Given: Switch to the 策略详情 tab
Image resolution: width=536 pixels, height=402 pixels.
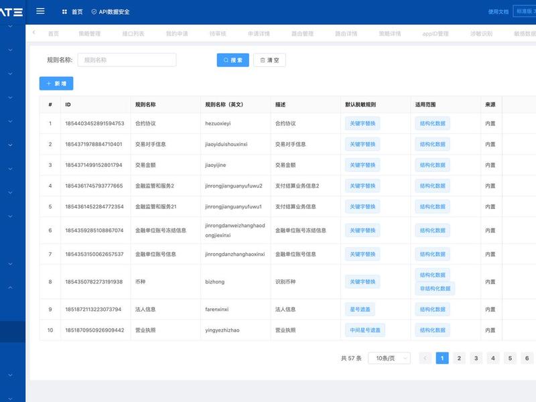Looking at the screenshot, I should click(390, 33).
